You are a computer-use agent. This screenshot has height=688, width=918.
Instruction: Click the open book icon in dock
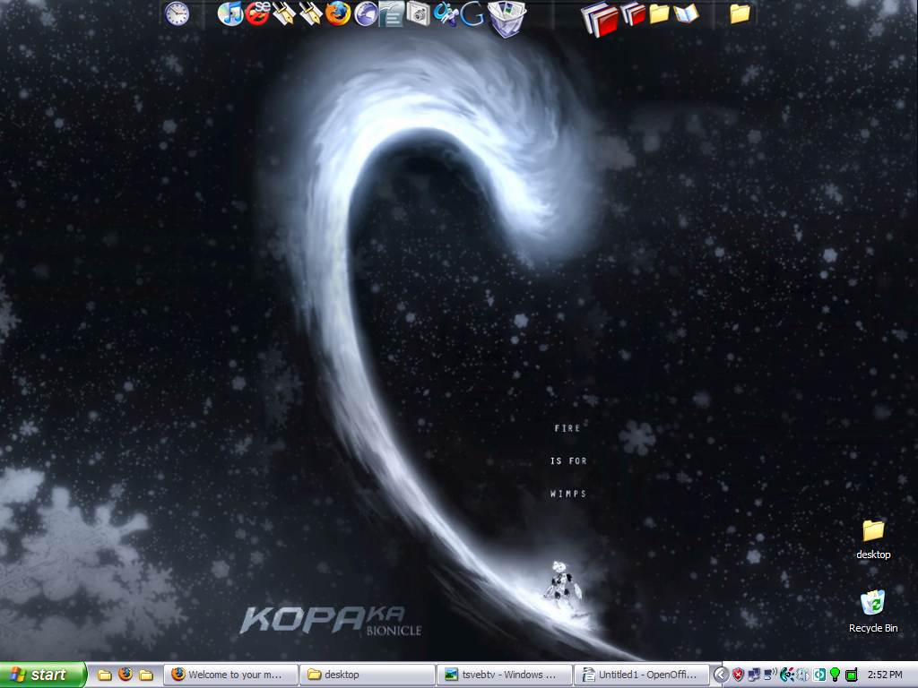686,13
